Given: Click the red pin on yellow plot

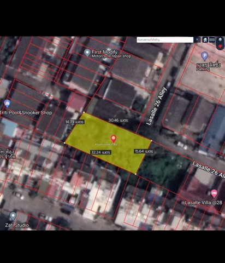Looking at the screenshot, I should tap(114, 139).
